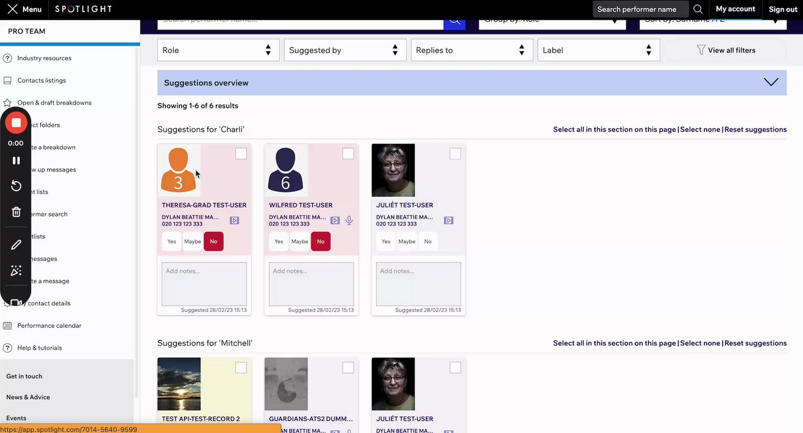Image resolution: width=803 pixels, height=433 pixels.
Task: Expand the Suggestions overview chevron
Action: pos(771,82)
